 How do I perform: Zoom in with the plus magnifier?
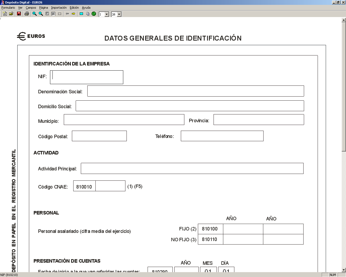34,14
